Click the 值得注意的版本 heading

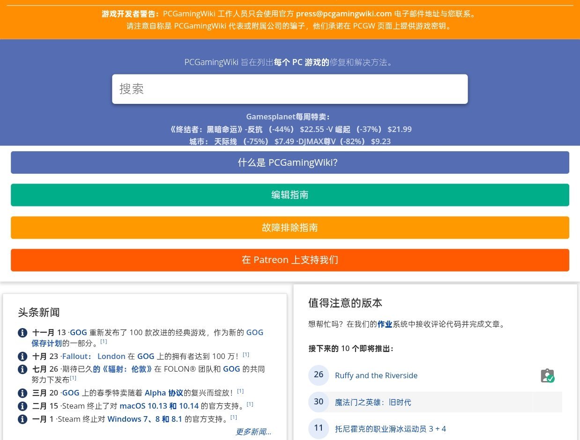(345, 303)
